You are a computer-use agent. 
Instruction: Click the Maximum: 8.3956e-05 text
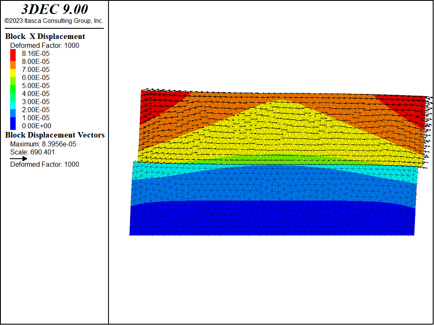coord(43,144)
